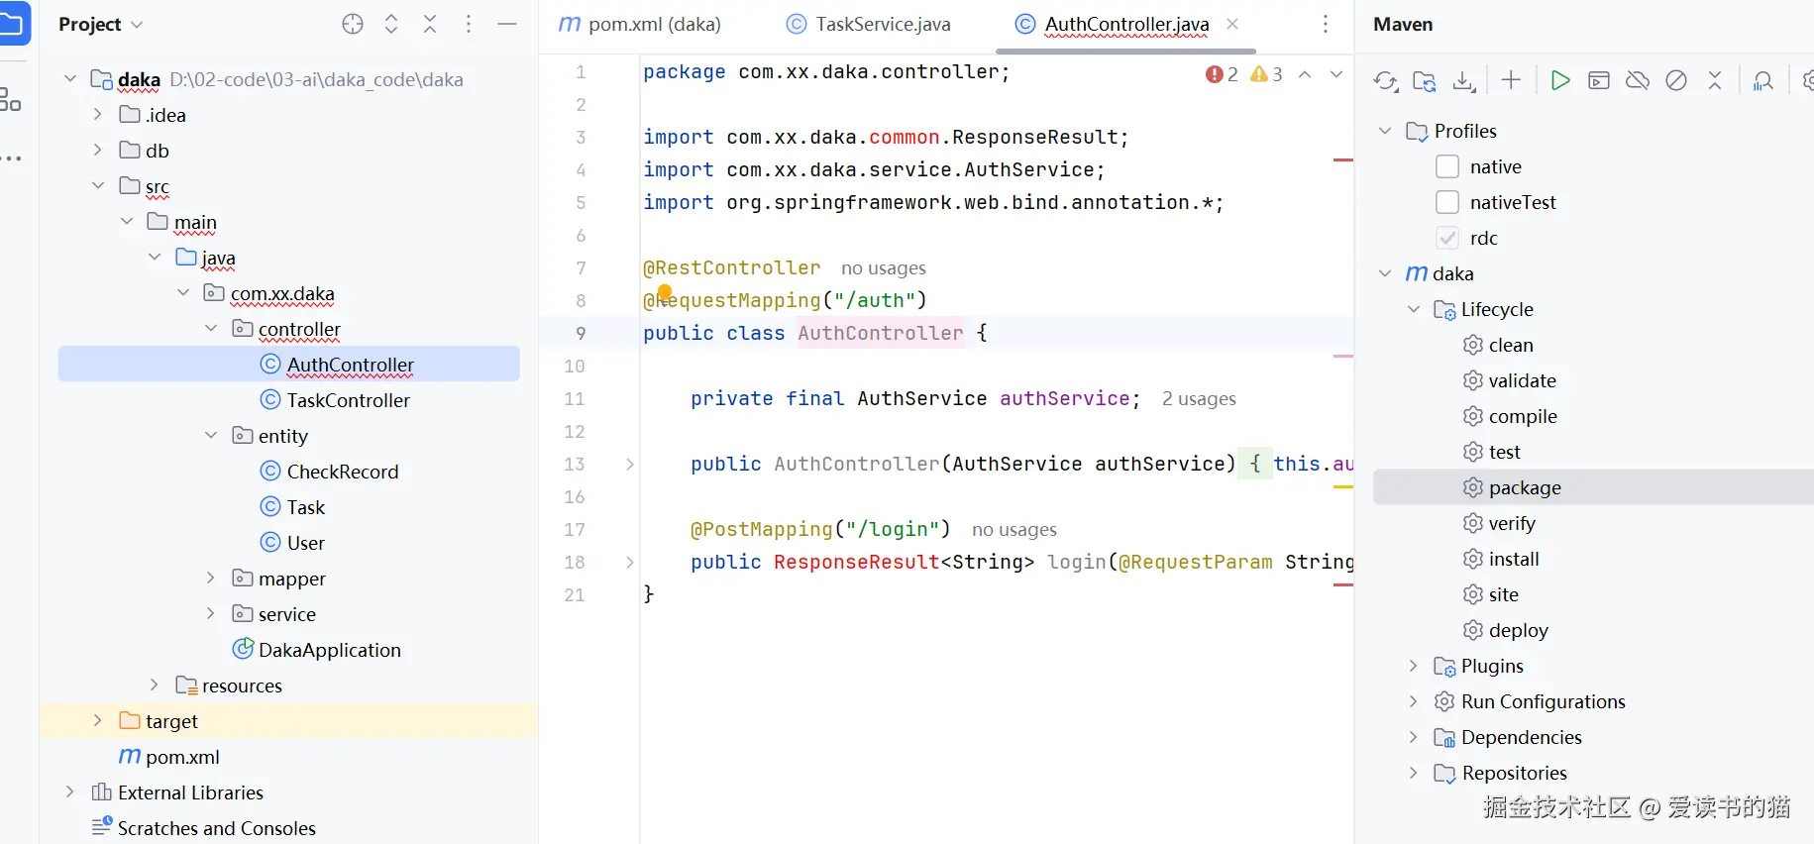Expand the service package
The image size is (1814, 844).
(210, 613)
